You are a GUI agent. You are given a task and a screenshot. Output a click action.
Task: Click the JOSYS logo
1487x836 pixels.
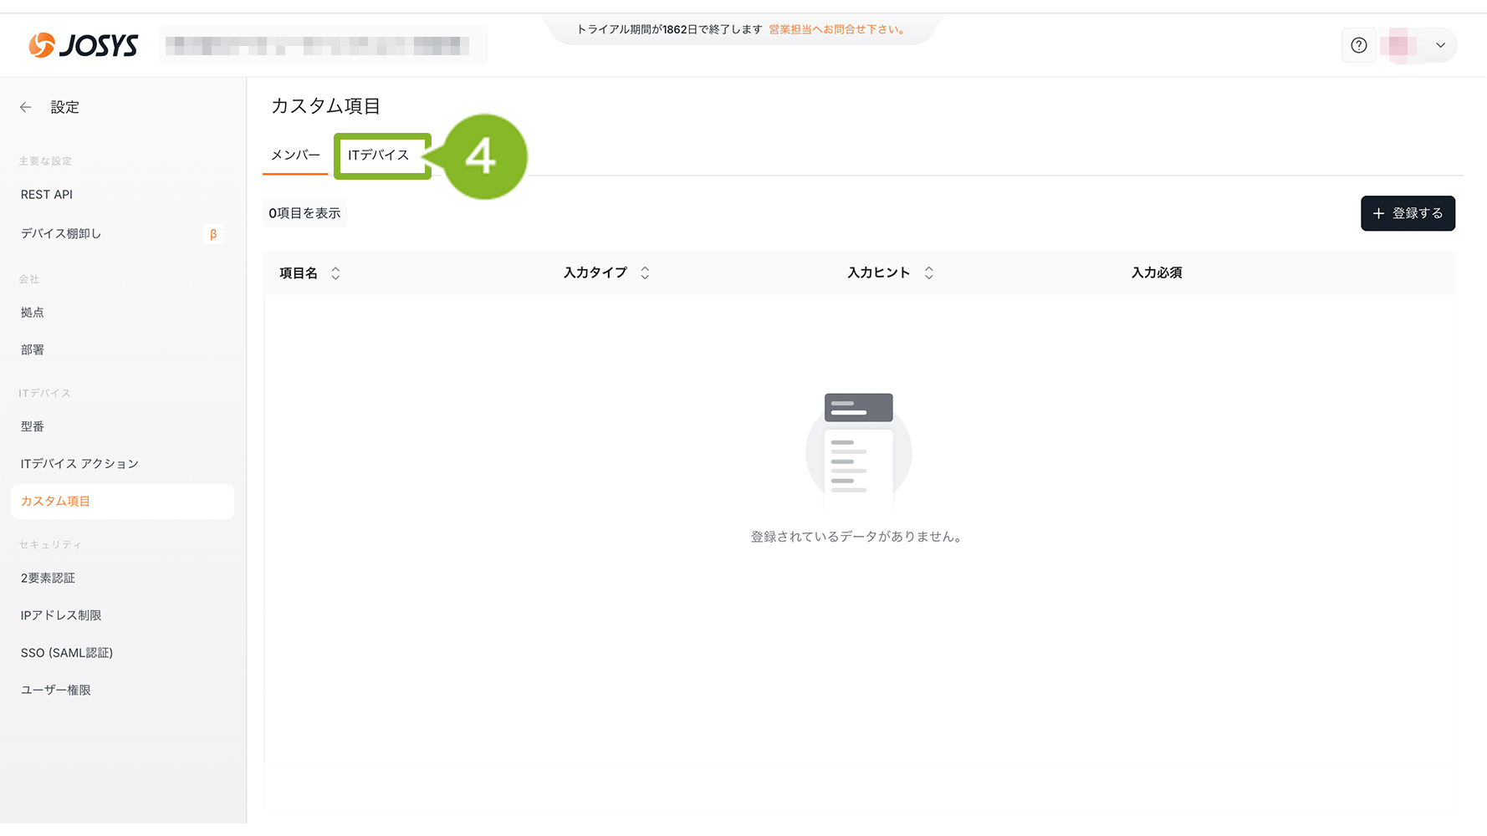pyautogui.click(x=83, y=45)
